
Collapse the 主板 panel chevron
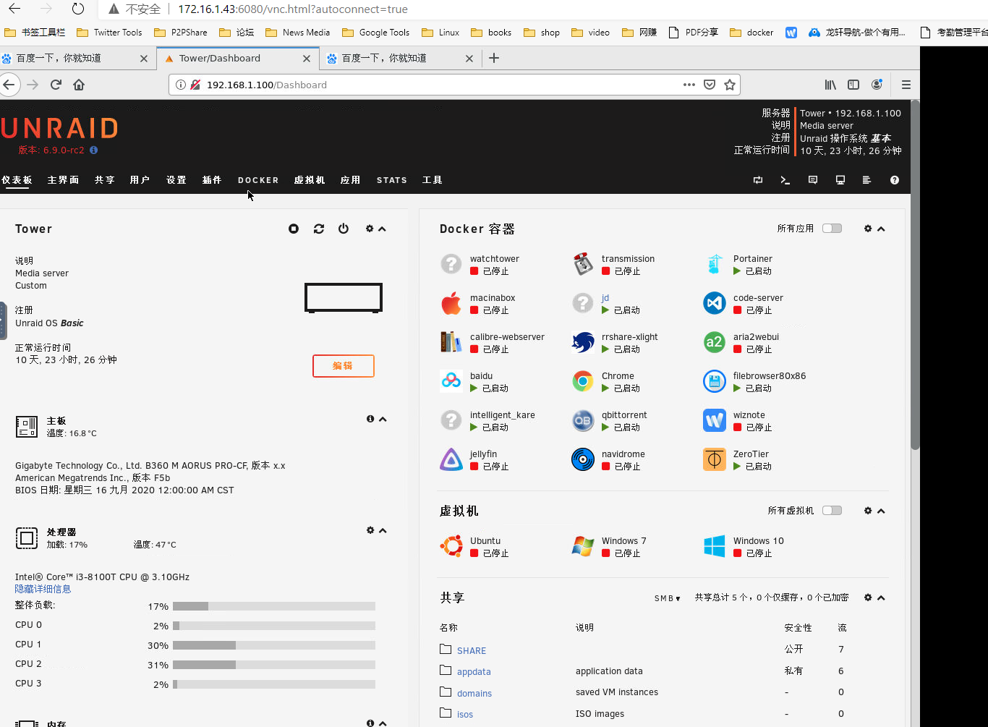(383, 419)
